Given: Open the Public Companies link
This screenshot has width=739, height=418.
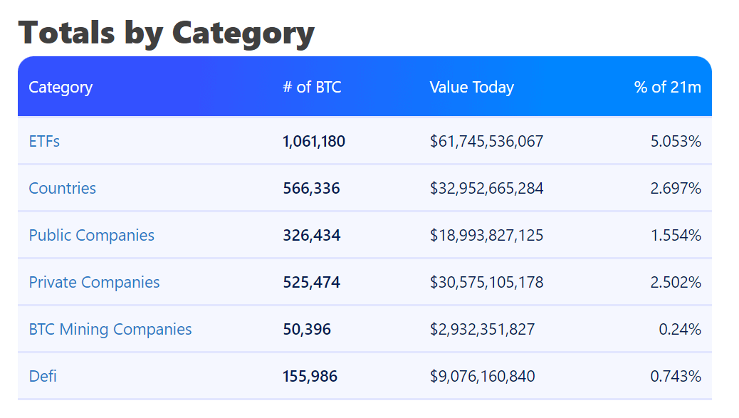Looking at the screenshot, I should pyautogui.click(x=91, y=235).
